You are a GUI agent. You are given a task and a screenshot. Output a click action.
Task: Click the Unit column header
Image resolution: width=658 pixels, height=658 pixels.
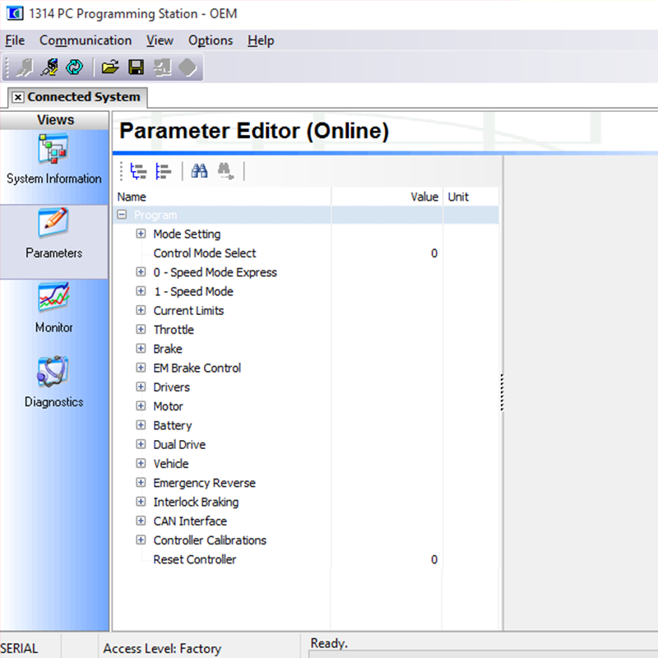(471, 197)
